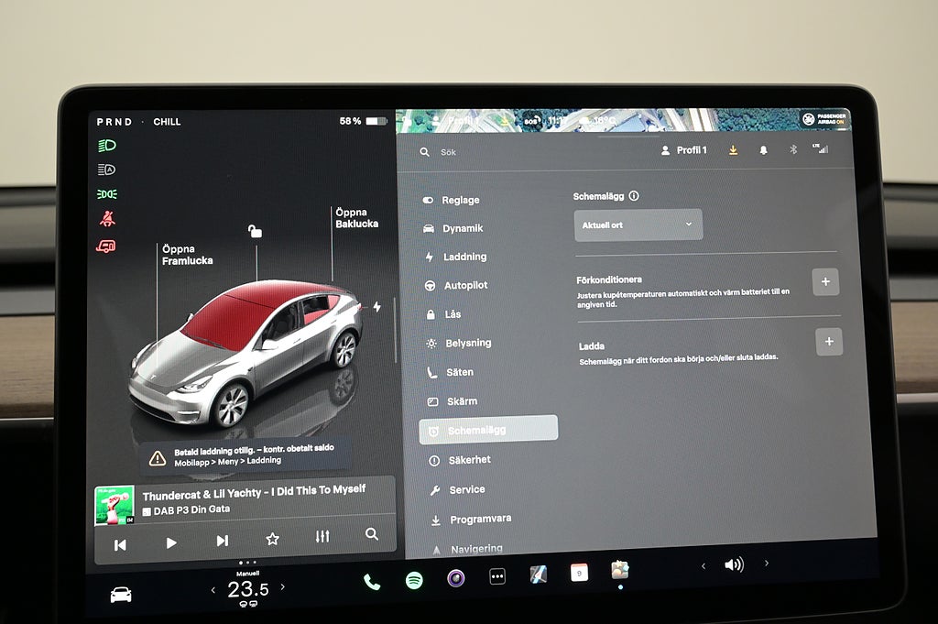Image resolution: width=938 pixels, height=624 pixels.
Task: Click the Bluetooth status icon
Action: [x=793, y=150]
